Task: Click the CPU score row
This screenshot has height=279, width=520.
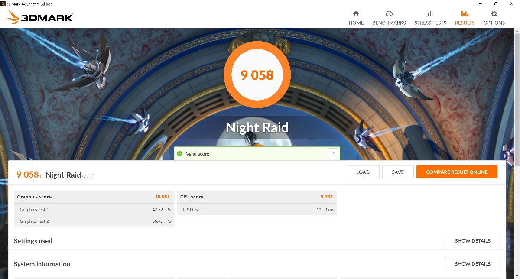Action: (x=257, y=197)
